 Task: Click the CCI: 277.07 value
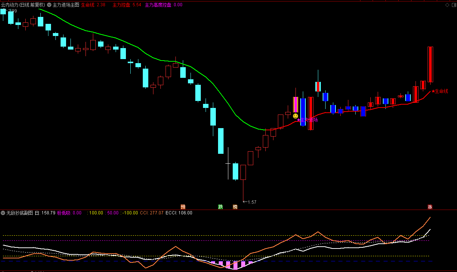152,213
